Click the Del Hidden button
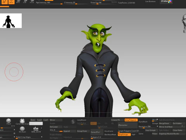This screenshot has width=186, height=140. click(179, 123)
